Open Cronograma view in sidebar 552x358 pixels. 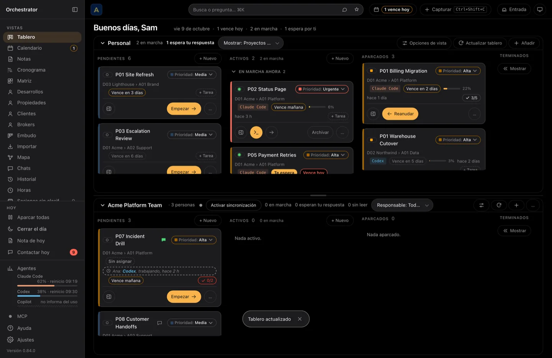pyautogui.click(x=42, y=70)
